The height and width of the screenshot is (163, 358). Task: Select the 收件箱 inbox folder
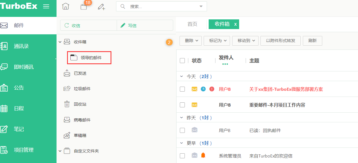pyautogui.click(x=80, y=42)
